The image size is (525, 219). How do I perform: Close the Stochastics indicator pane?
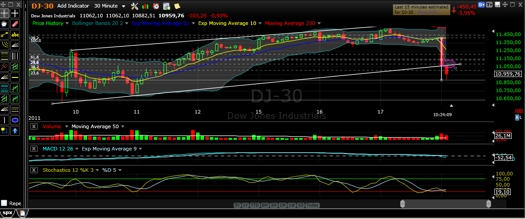(x=34, y=170)
